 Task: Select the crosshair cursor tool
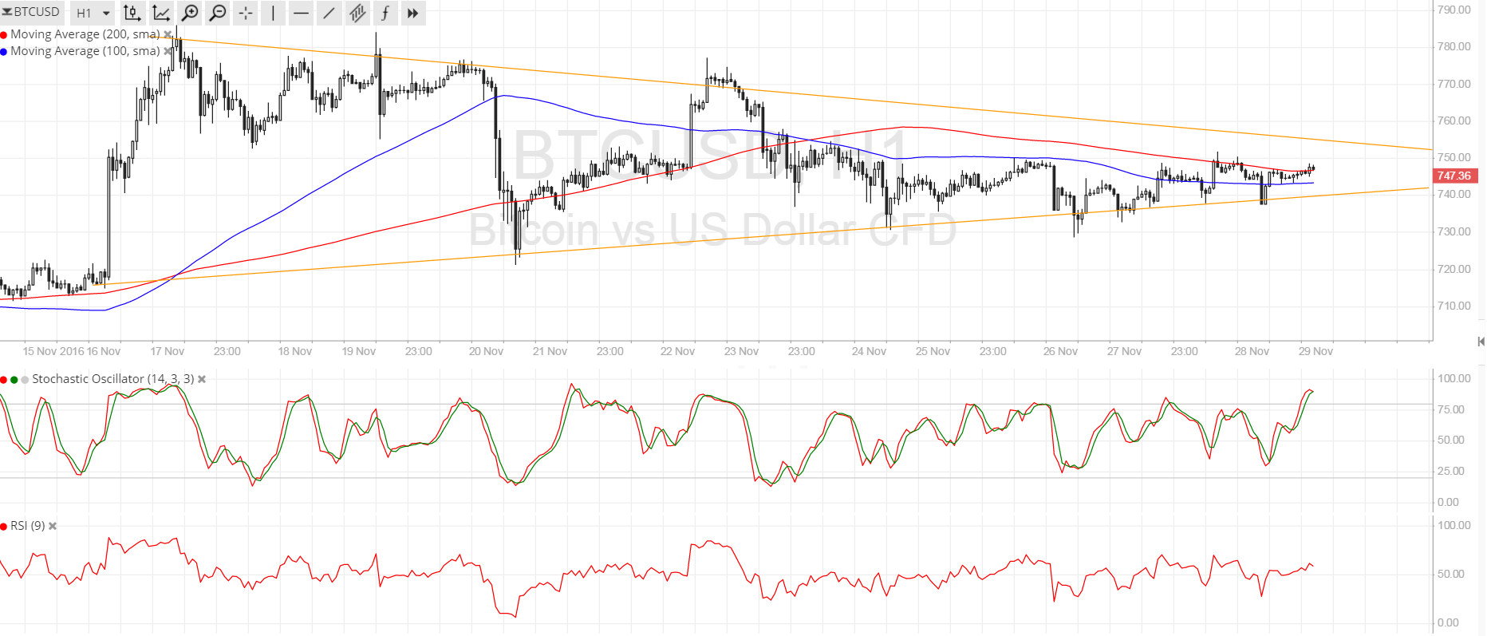click(246, 13)
